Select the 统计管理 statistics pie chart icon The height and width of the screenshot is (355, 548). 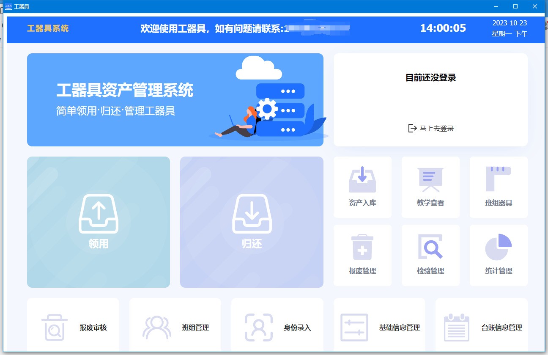coord(499,255)
